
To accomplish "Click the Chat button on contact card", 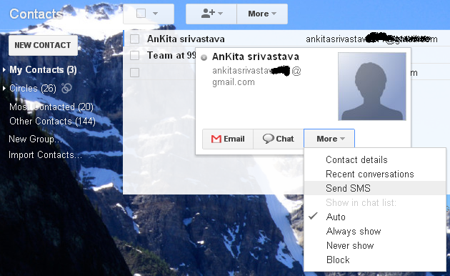I will [279, 139].
